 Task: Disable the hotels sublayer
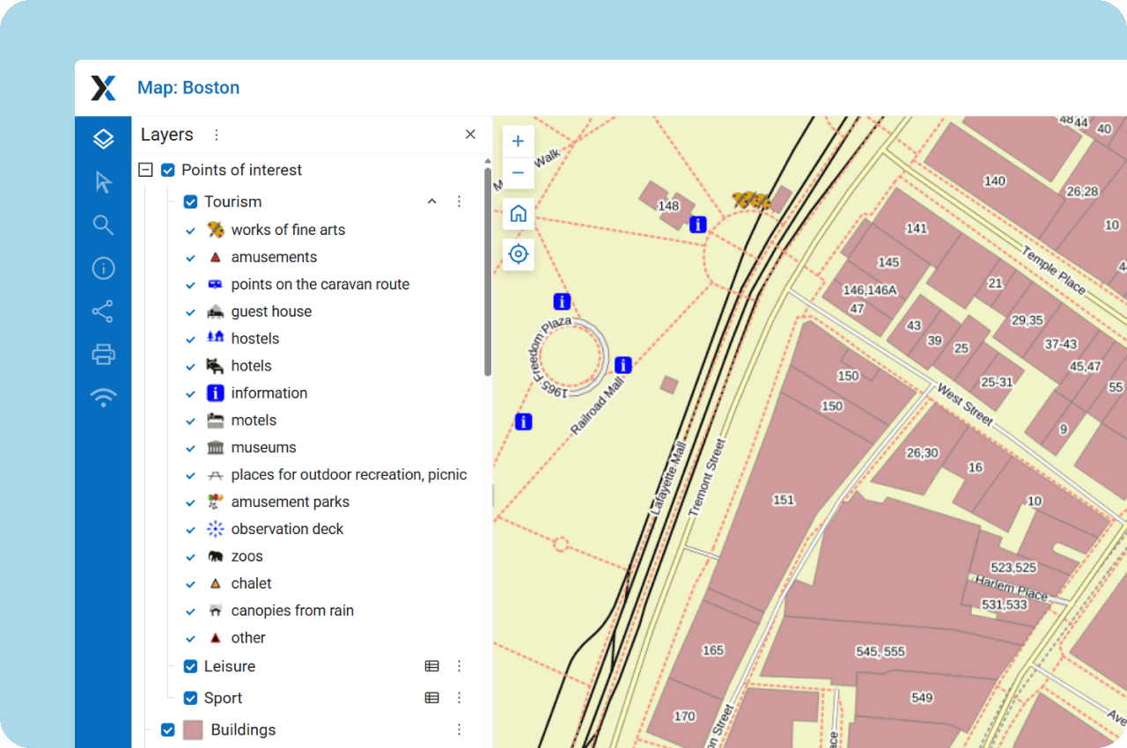coord(190,366)
